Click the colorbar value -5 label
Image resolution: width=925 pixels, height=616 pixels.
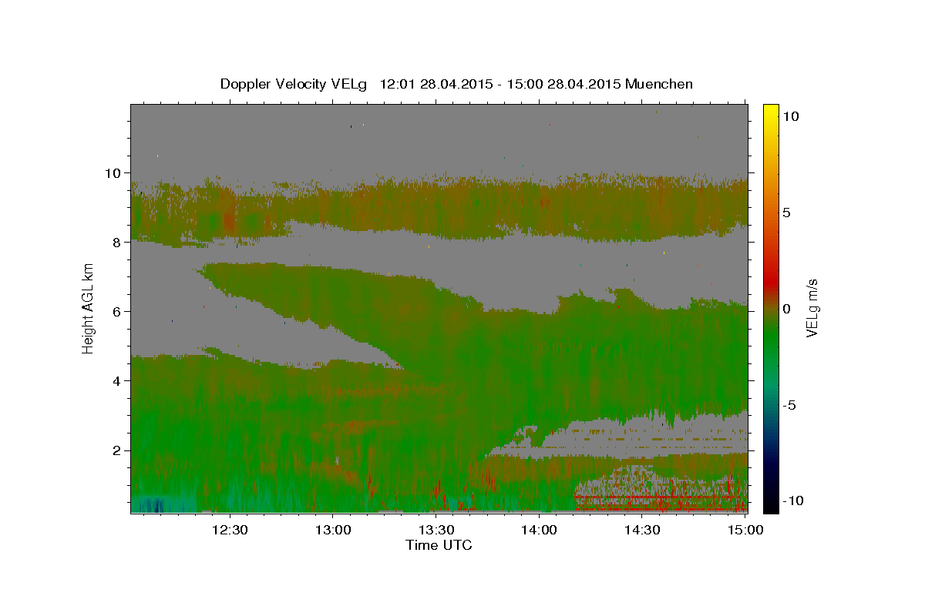[x=789, y=405]
